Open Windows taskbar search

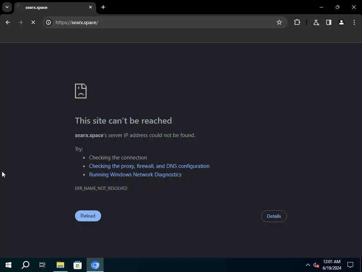(25, 265)
